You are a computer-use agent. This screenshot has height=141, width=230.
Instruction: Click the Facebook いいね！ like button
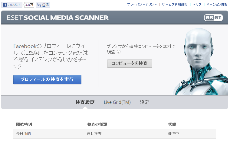[x=12, y=5]
